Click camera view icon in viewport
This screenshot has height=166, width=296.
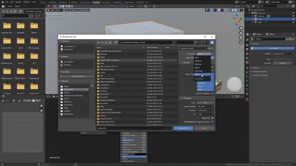(240, 38)
